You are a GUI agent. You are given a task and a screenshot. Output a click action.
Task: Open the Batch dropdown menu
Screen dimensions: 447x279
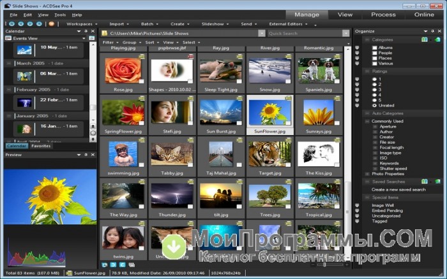(149, 24)
